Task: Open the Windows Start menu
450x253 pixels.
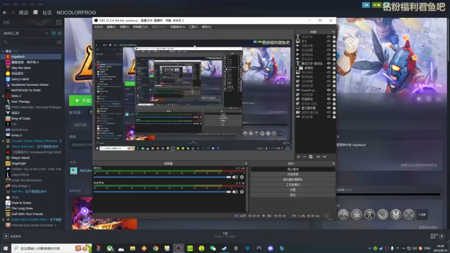Action: (x=6, y=248)
